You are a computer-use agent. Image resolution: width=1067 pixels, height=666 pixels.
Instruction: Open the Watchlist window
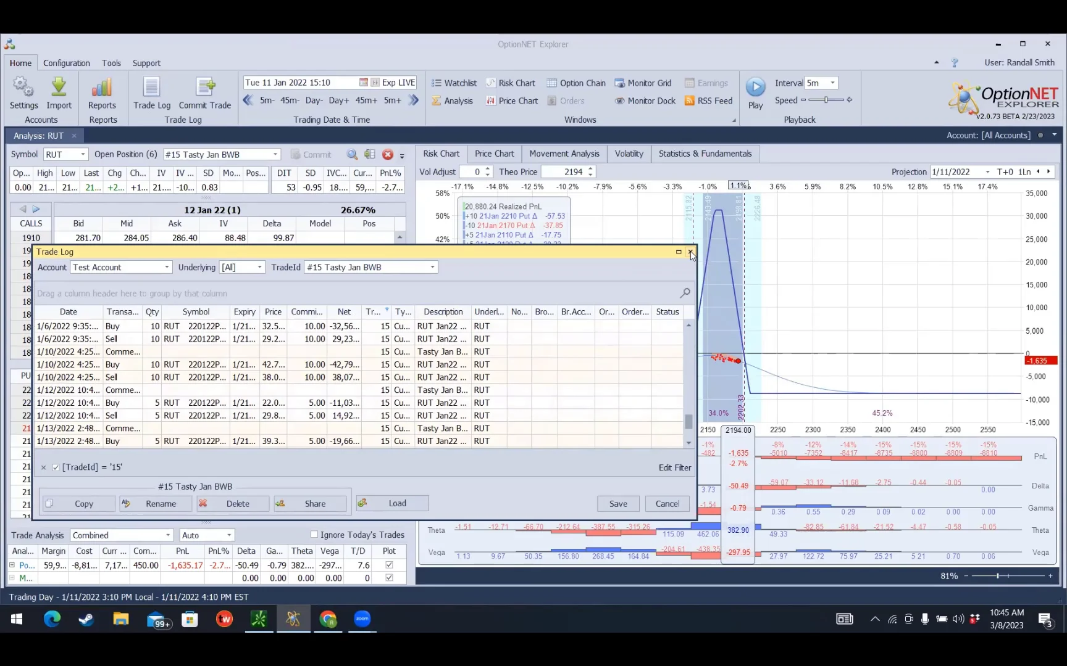pos(454,83)
